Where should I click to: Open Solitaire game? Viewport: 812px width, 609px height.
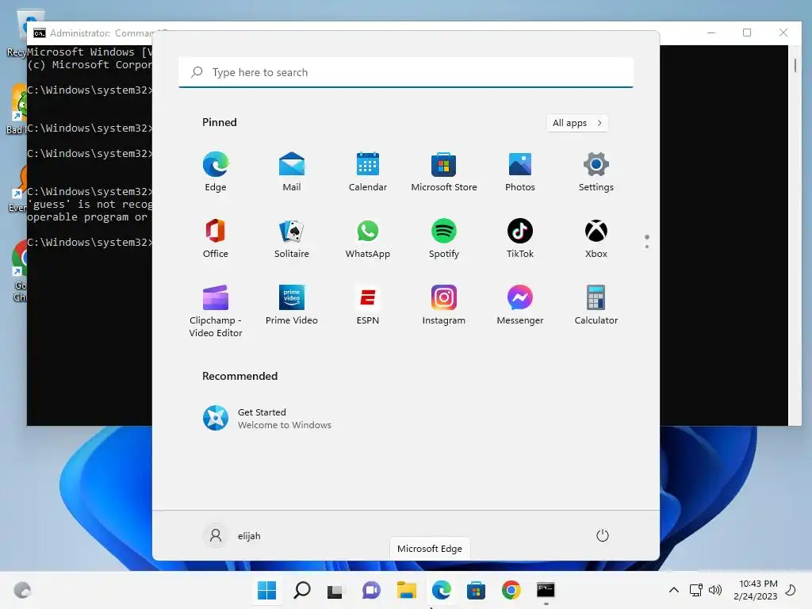click(x=292, y=239)
